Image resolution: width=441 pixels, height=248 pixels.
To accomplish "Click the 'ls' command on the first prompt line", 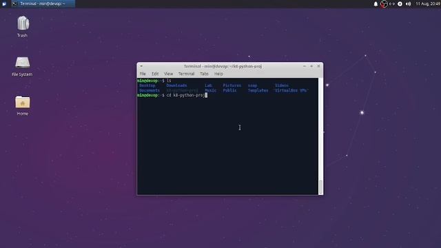I will coord(169,81).
